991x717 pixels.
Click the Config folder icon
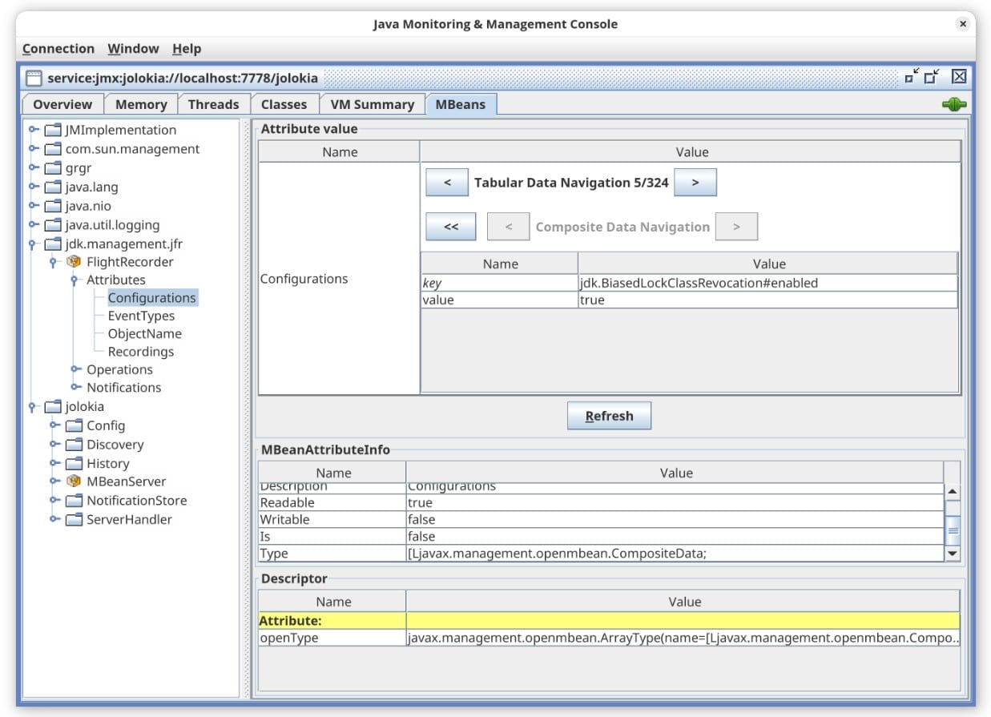[x=74, y=425]
